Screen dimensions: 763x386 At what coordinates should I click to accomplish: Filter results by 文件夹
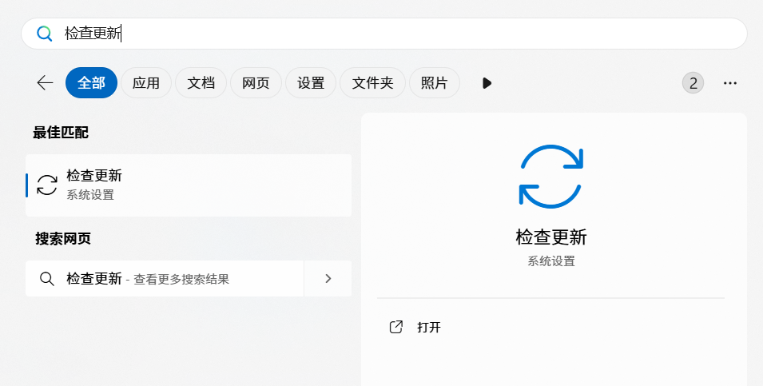click(x=373, y=82)
